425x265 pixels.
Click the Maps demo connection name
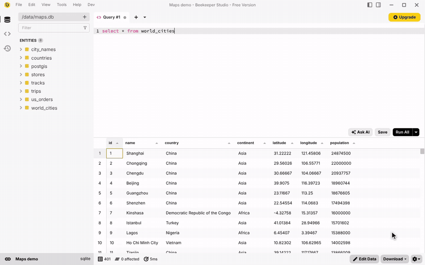pos(27,259)
